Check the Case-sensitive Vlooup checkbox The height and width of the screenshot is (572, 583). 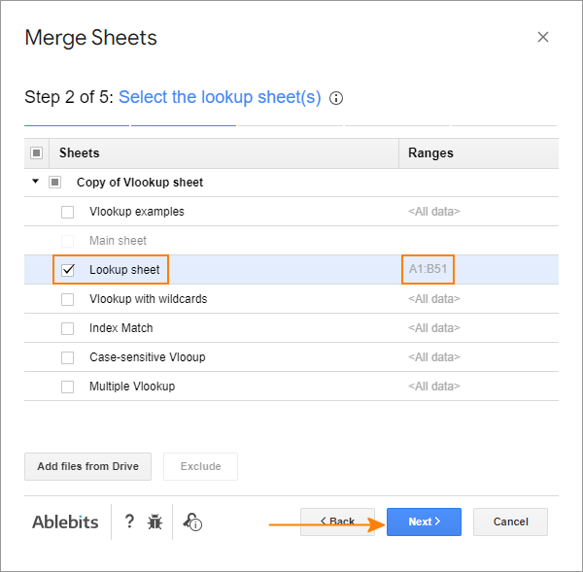[67, 357]
